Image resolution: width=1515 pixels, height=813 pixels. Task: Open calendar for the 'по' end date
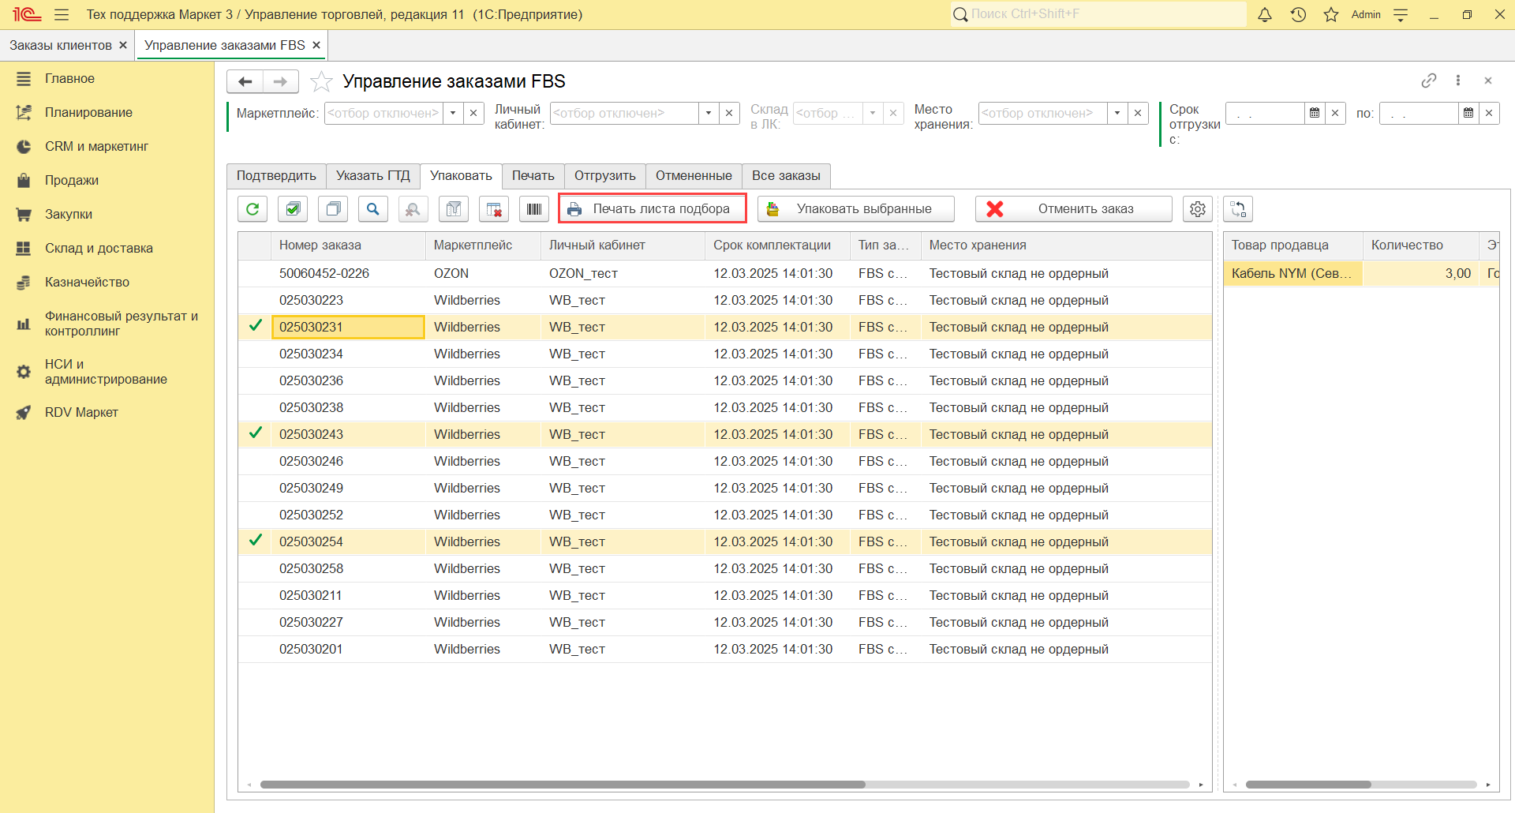1468,113
